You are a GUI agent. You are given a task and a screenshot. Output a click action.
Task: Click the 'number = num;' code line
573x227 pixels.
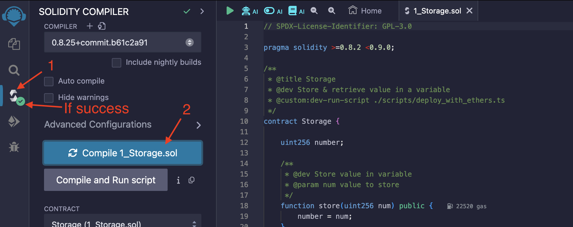[325, 216]
